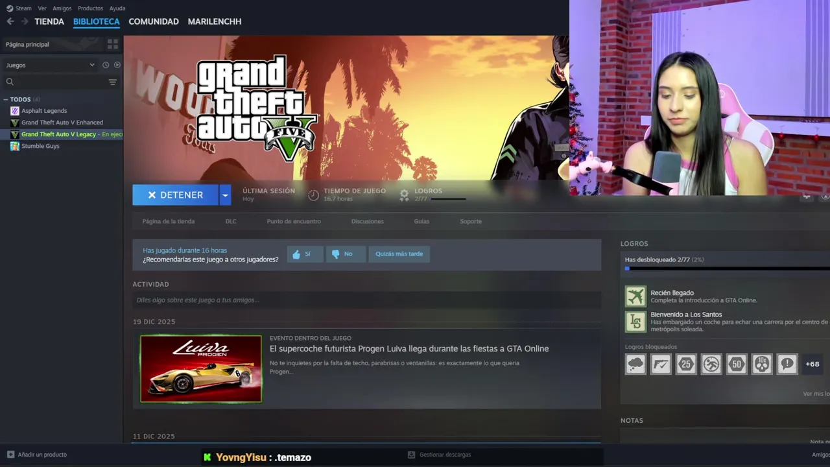Open the Juegos filter dropdown

(x=50, y=65)
